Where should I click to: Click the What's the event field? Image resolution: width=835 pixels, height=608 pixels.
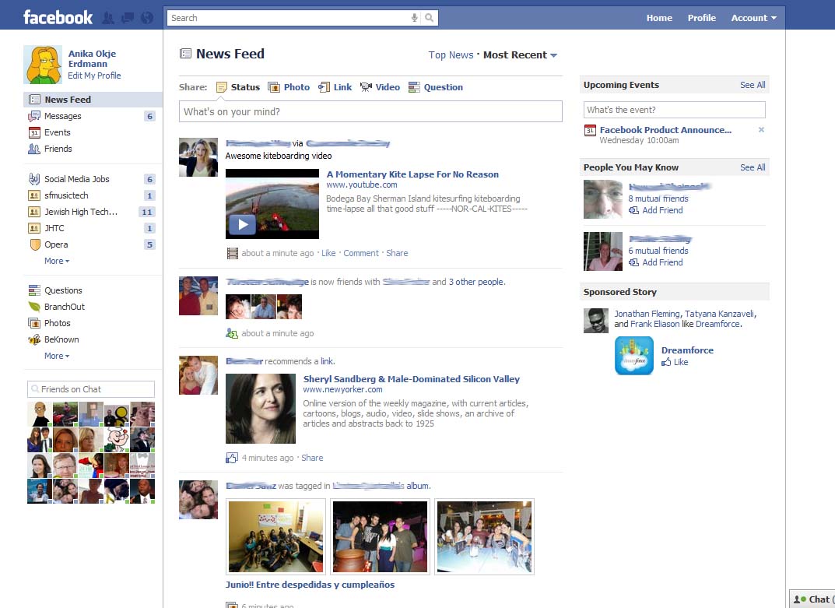(x=674, y=110)
